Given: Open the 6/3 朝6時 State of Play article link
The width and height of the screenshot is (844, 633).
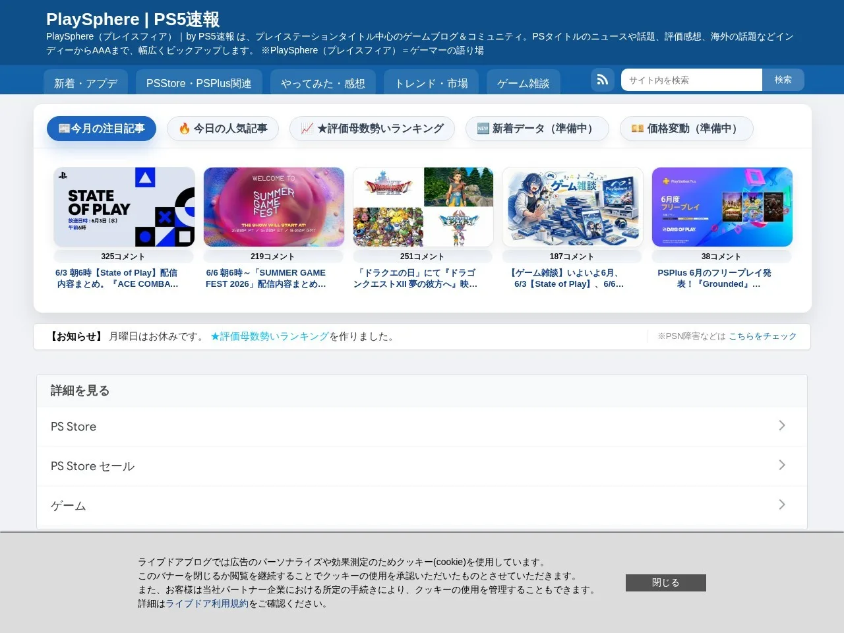Looking at the screenshot, I should pyautogui.click(x=117, y=278).
